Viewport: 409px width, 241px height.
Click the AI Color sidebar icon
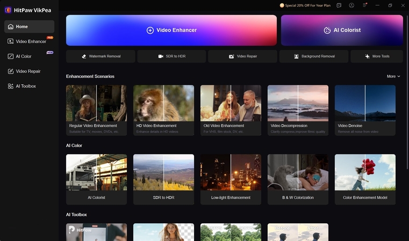[x=10, y=56]
